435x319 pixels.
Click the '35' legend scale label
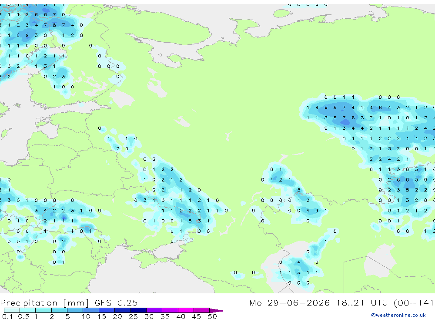pos(165,316)
